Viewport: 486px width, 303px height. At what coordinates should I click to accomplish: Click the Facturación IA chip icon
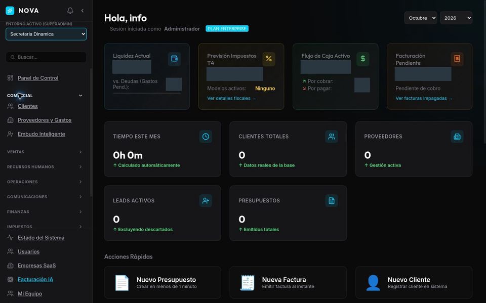coord(10,279)
